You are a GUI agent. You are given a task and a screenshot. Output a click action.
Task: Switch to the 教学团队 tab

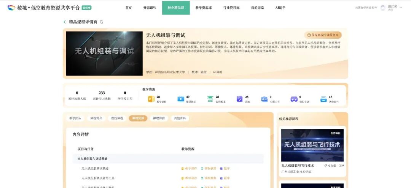point(75,118)
